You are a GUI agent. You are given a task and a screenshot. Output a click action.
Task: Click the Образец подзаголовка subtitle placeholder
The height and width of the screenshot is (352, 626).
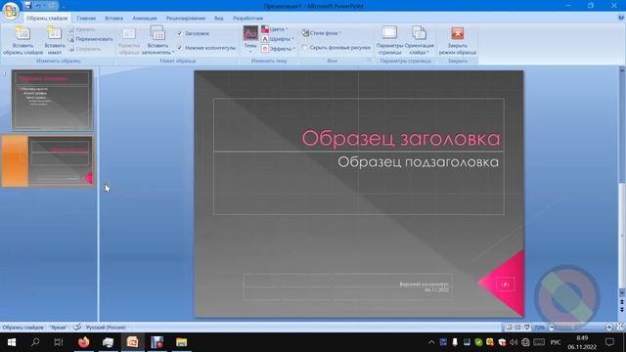click(359, 183)
